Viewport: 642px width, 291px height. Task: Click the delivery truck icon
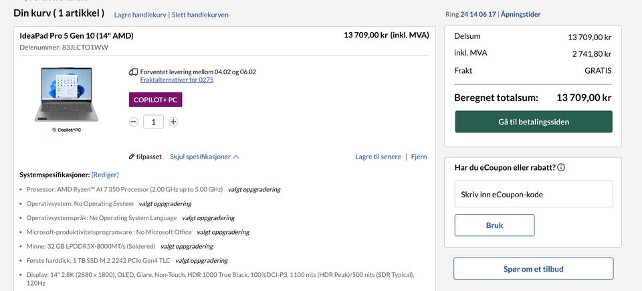point(133,72)
